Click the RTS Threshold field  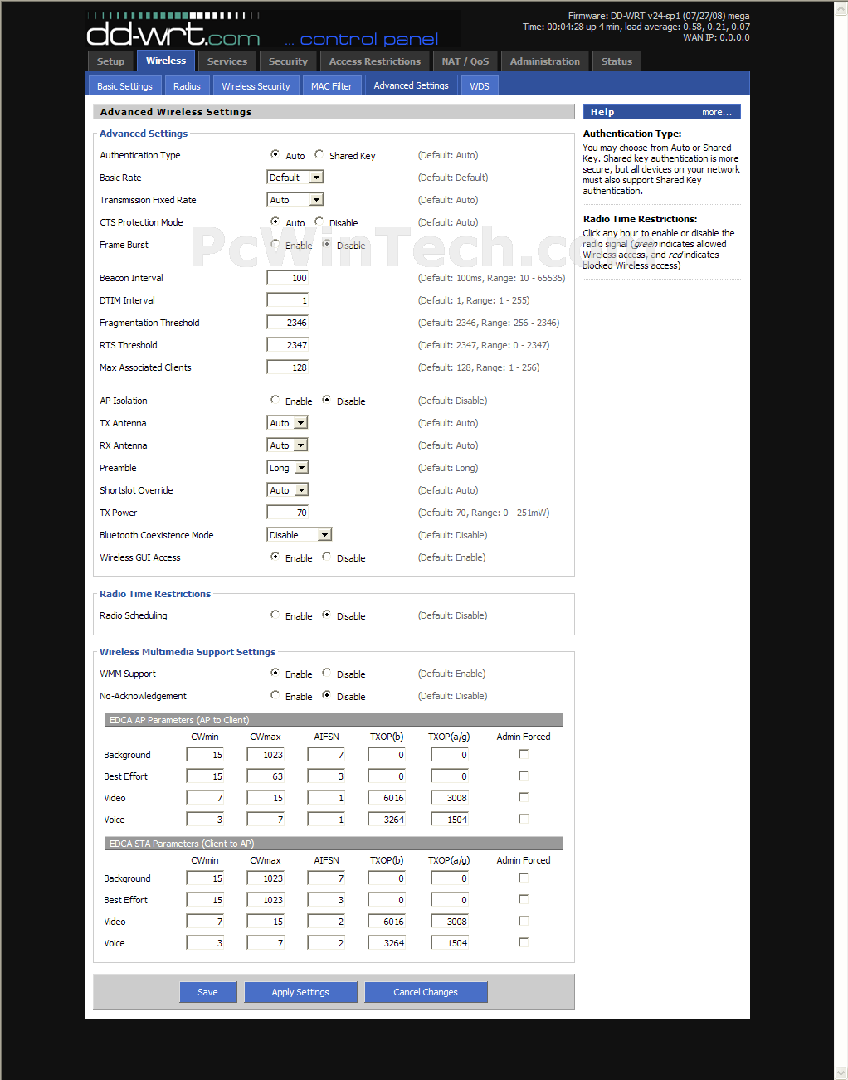[288, 345]
